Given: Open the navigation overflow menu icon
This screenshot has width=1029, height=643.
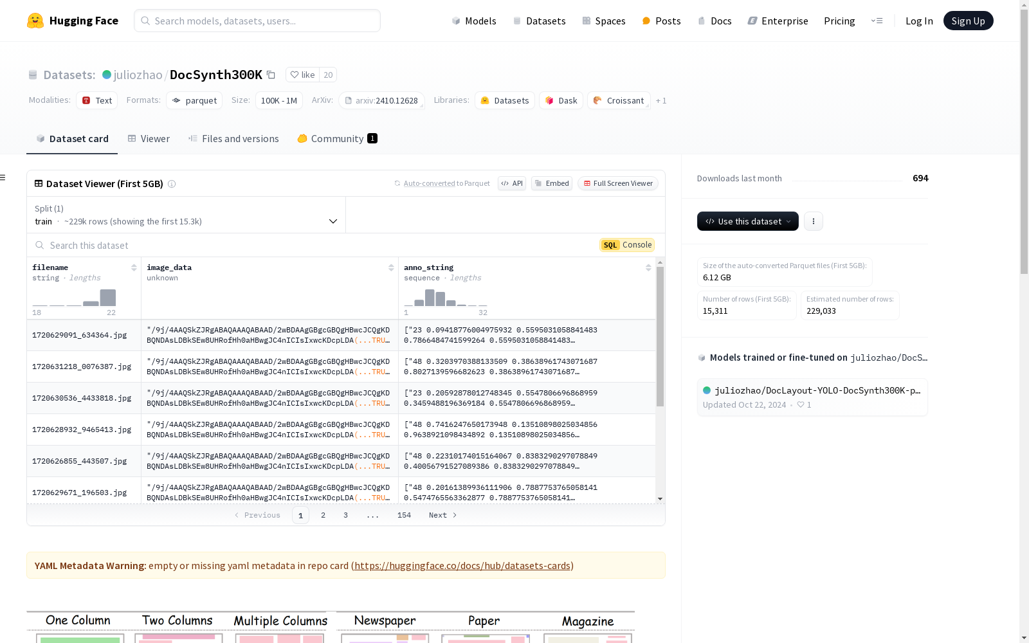Looking at the screenshot, I should (x=877, y=21).
